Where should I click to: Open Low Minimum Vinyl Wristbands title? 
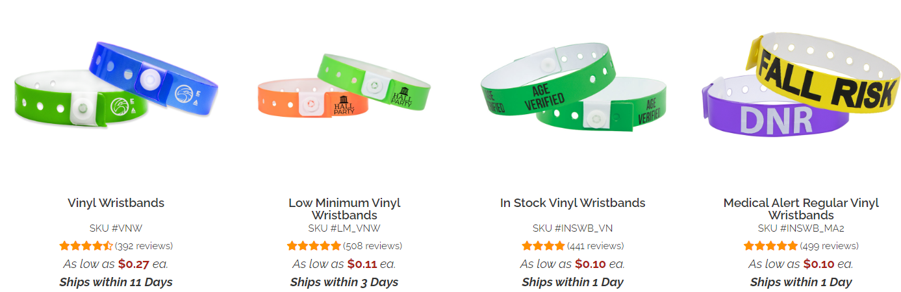(x=344, y=209)
